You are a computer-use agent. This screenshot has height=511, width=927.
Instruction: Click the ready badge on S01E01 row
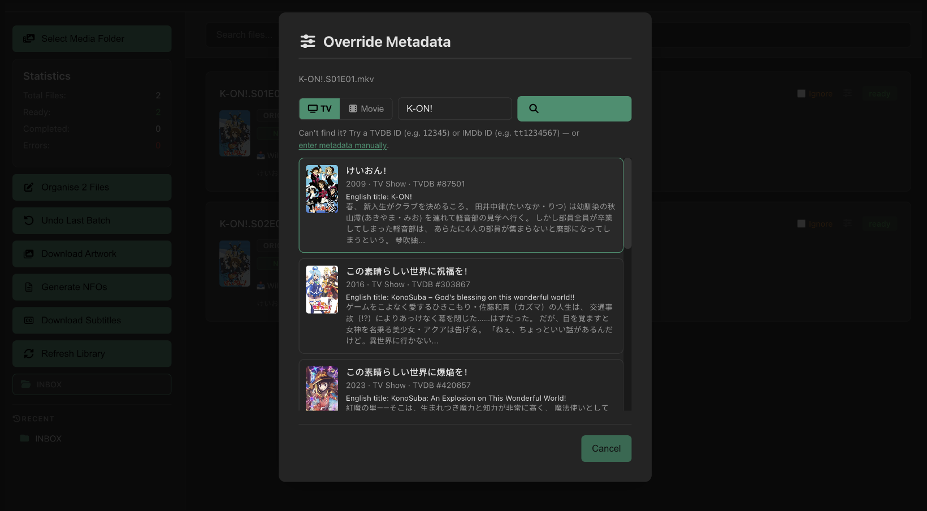[879, 94]
